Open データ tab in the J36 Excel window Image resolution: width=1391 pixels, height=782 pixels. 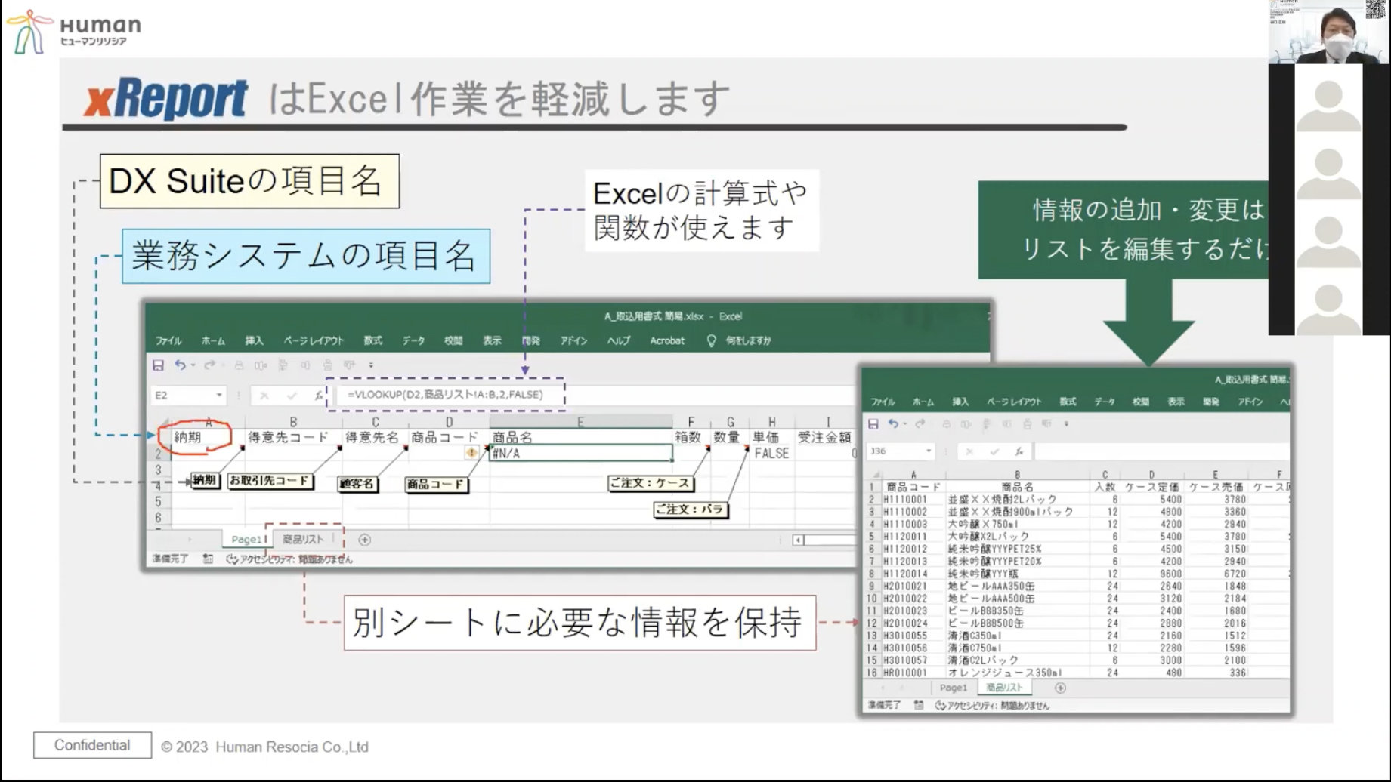1105,402
